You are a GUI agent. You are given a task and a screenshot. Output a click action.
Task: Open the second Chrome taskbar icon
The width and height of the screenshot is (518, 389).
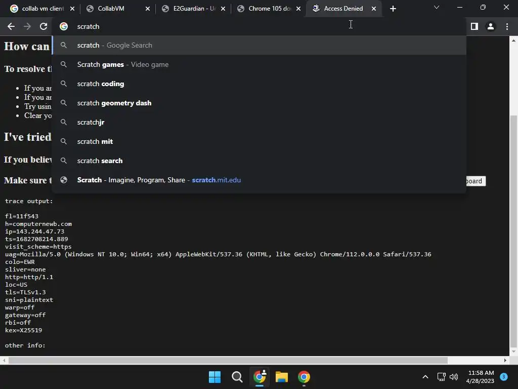(x=304, y=377)
